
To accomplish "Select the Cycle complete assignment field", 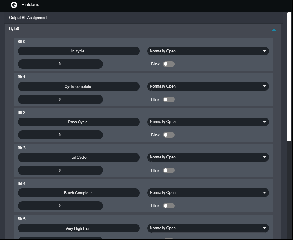I will tap(79, 87).
